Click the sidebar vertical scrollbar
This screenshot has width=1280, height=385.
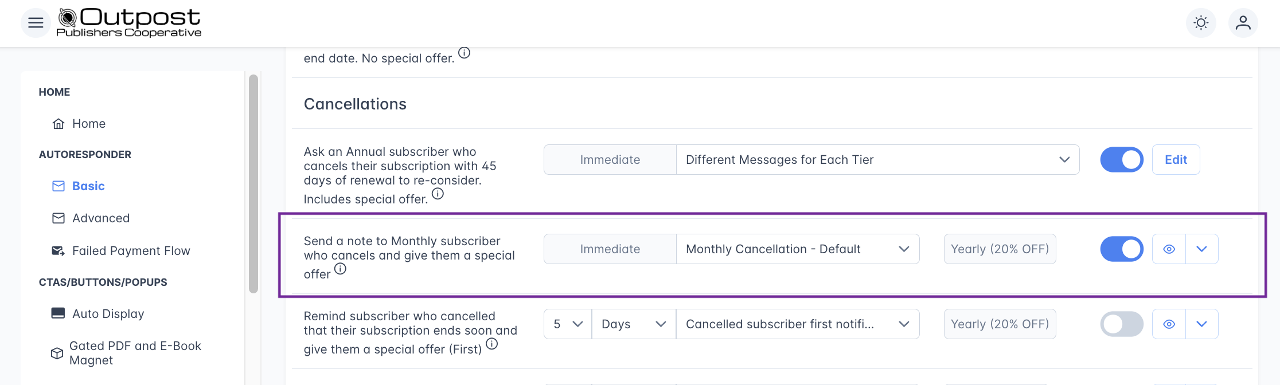click(253, 183)
